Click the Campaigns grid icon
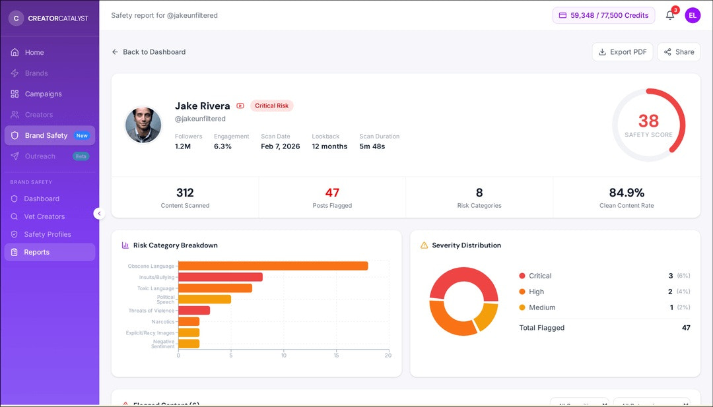This screenshot has width=713, height=407. coord(15,94)
